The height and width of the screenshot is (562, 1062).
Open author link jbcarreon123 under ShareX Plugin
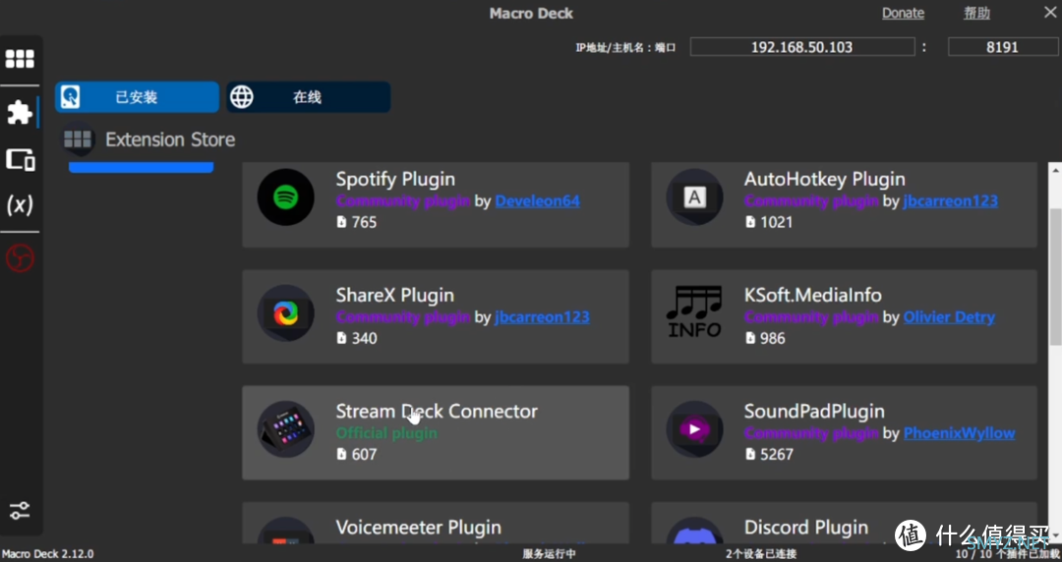coord(542,317)
